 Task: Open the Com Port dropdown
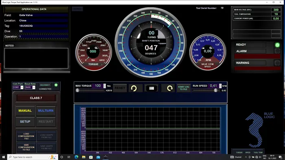click(x=22, y=88)
